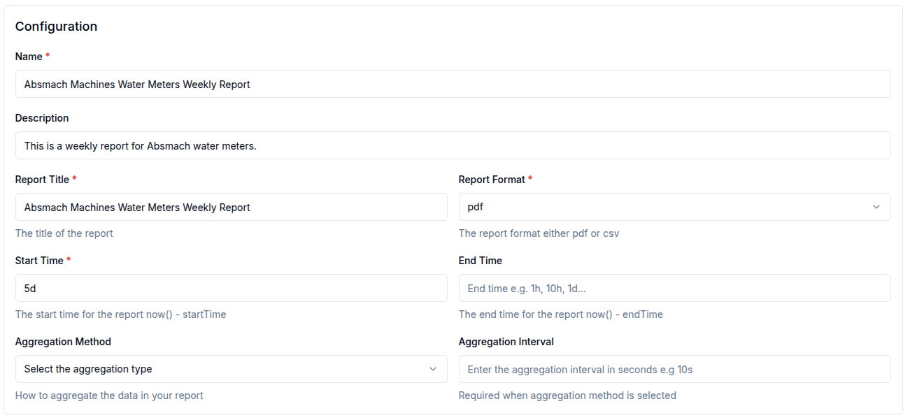Click the Aggregation Interval input box
Screen dimensions: 910x420
tap(674, 369)
